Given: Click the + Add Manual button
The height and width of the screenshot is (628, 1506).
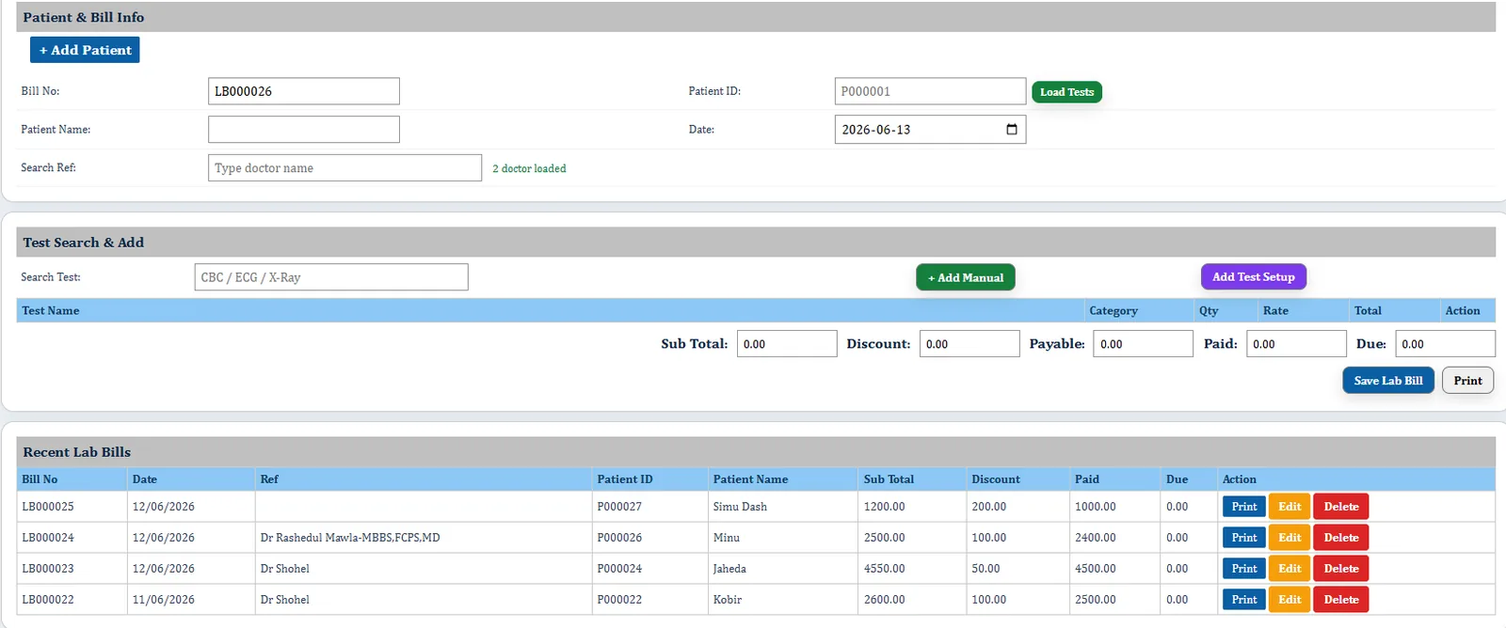Looking at the screenshot, I should pyautogui.click(x=966, y=277).
